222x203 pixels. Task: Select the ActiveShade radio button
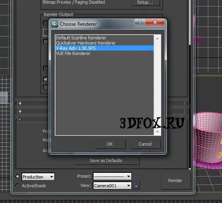[17, 185]
